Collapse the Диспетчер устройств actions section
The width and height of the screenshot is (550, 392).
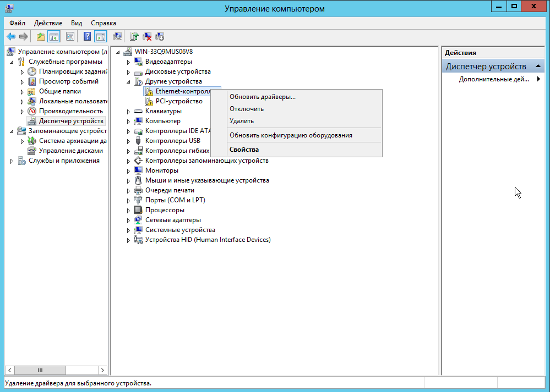point(538,67)
